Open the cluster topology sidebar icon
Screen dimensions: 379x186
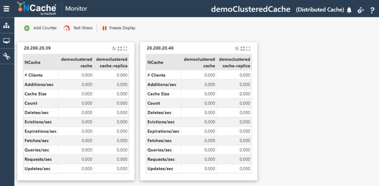6,26
